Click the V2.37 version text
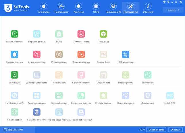 pos(142,130)
